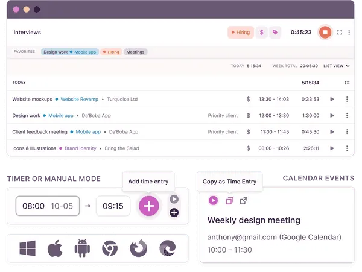Open options menu for Design work entry
362x272 pixels.
pyautogui.click(x=347, y=116)
